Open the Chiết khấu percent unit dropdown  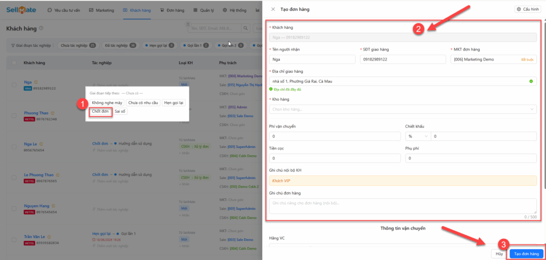pyautogui.click(x=418, y=137)
